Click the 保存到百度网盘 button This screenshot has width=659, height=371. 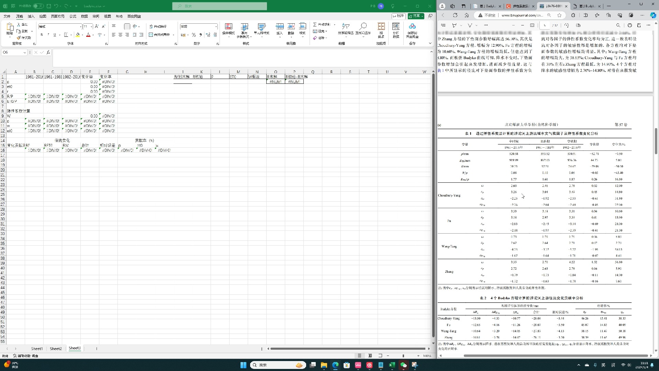coord(412,31)
